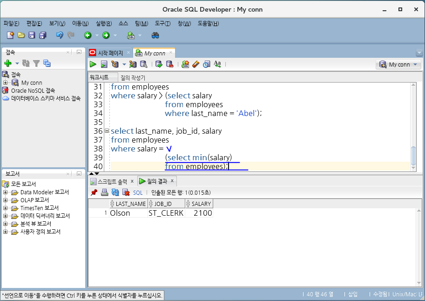Click the green Back navigation icon

[88, 35]
